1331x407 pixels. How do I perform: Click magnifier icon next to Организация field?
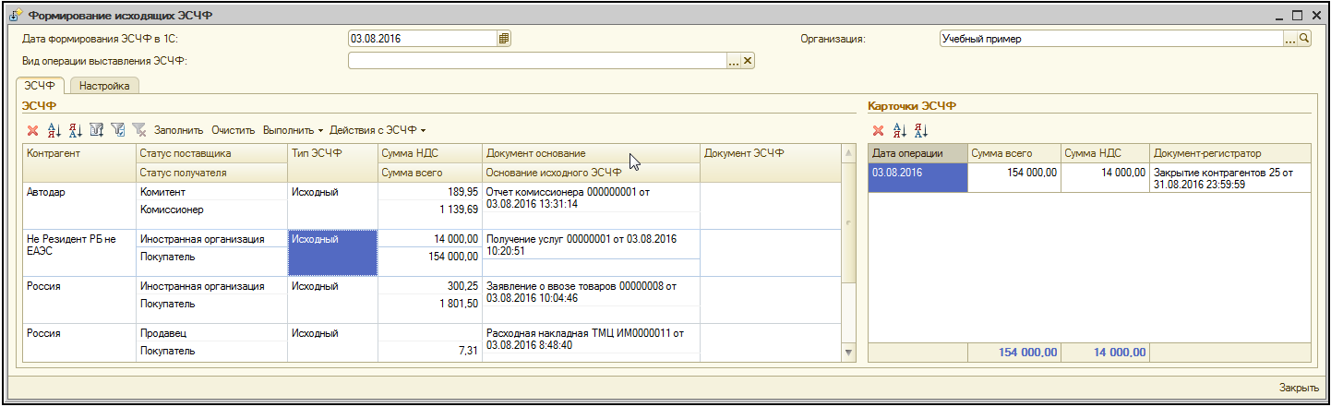[1304, 39]
